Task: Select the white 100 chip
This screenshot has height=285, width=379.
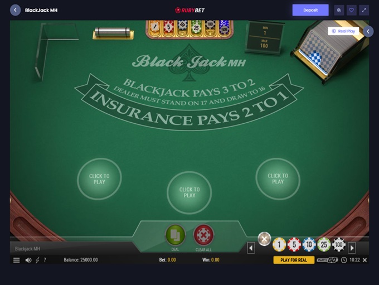Action: point(339,245)
